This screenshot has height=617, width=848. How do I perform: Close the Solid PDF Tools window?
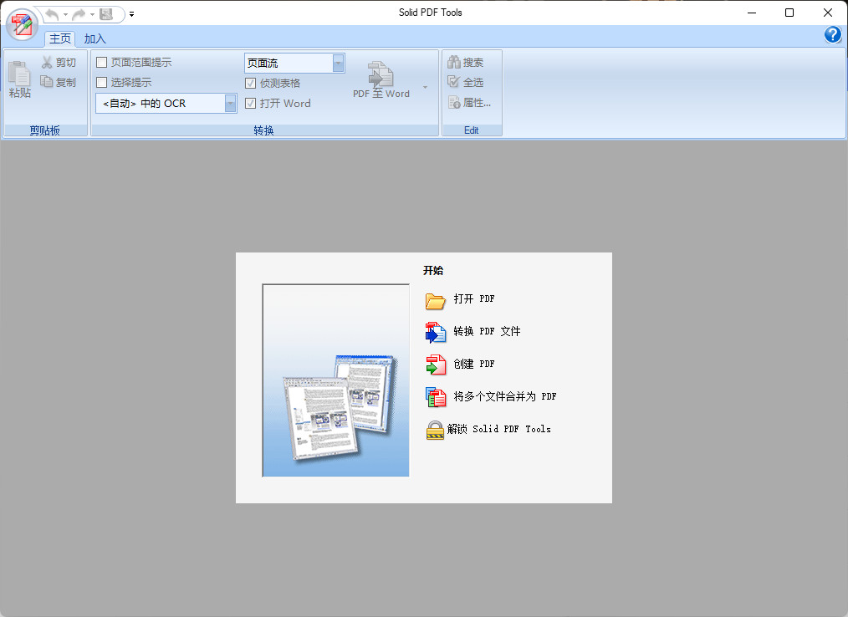coord(827,13)
